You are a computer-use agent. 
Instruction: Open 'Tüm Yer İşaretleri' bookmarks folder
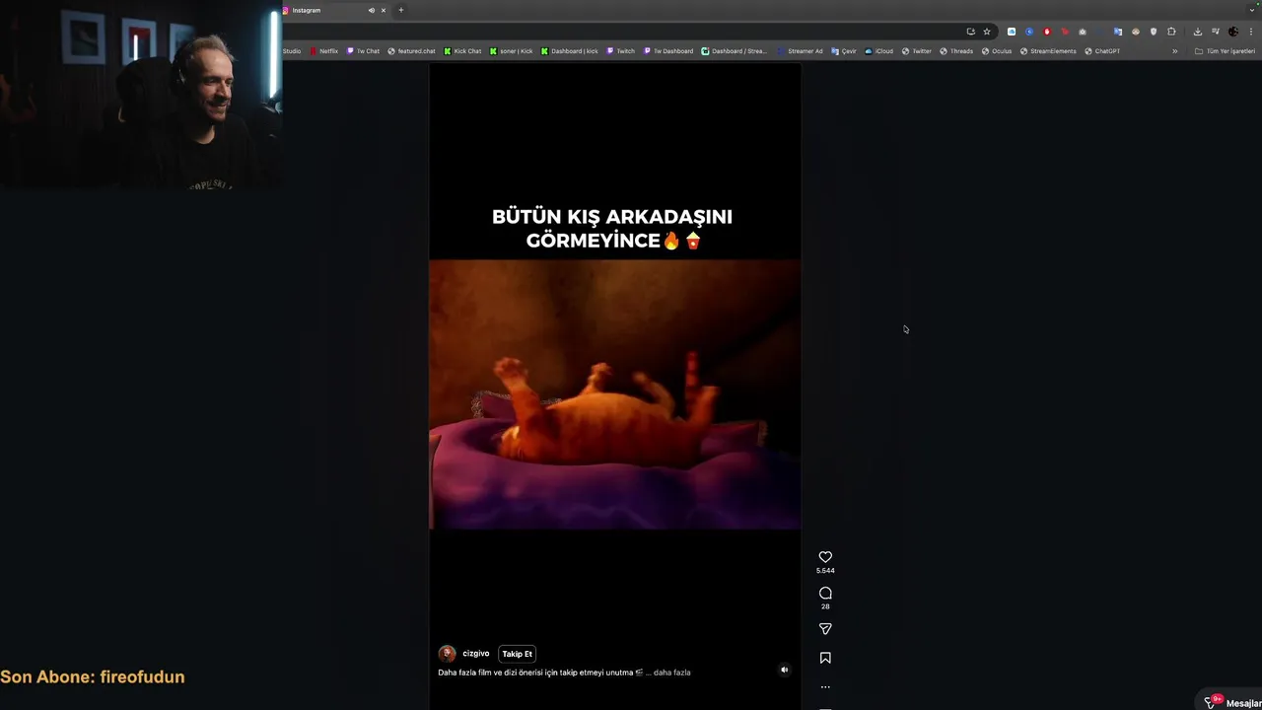coord(1225,51)
